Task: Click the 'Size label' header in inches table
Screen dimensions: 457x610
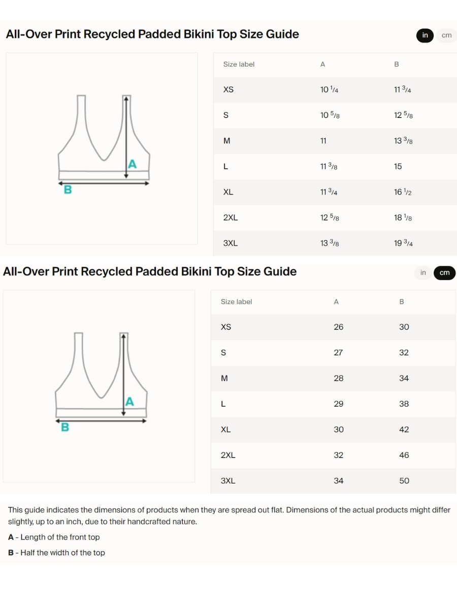Action: (239, 65)
